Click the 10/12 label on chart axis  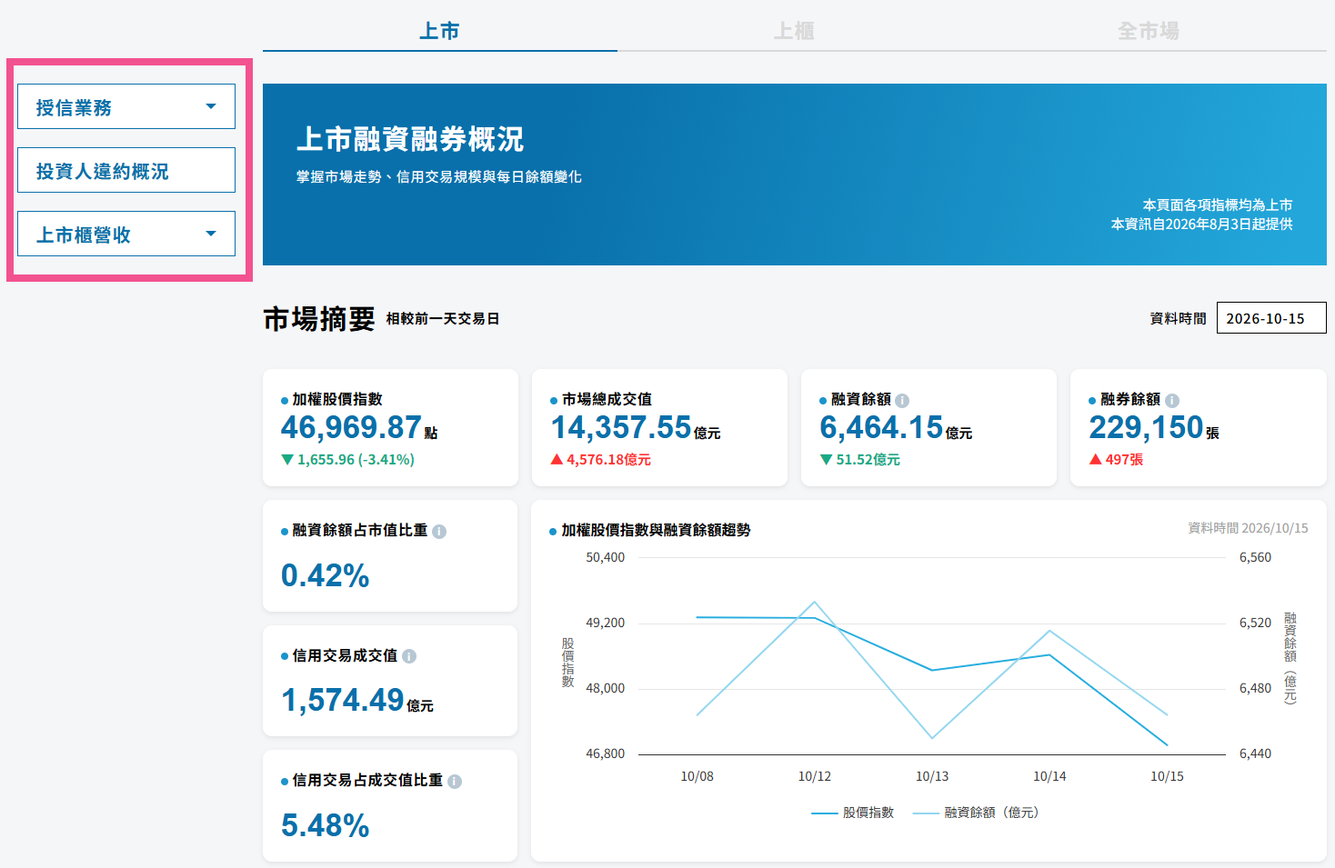pos(815,776)
